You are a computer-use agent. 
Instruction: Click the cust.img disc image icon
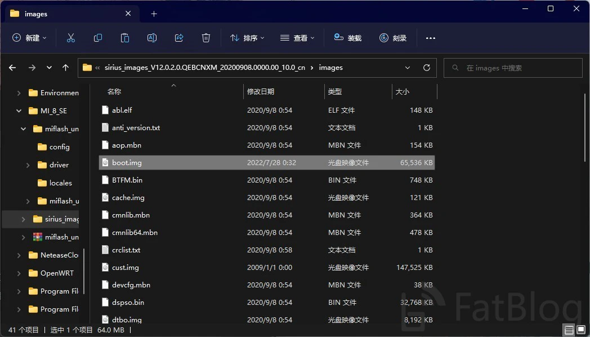tap(105, 267)
